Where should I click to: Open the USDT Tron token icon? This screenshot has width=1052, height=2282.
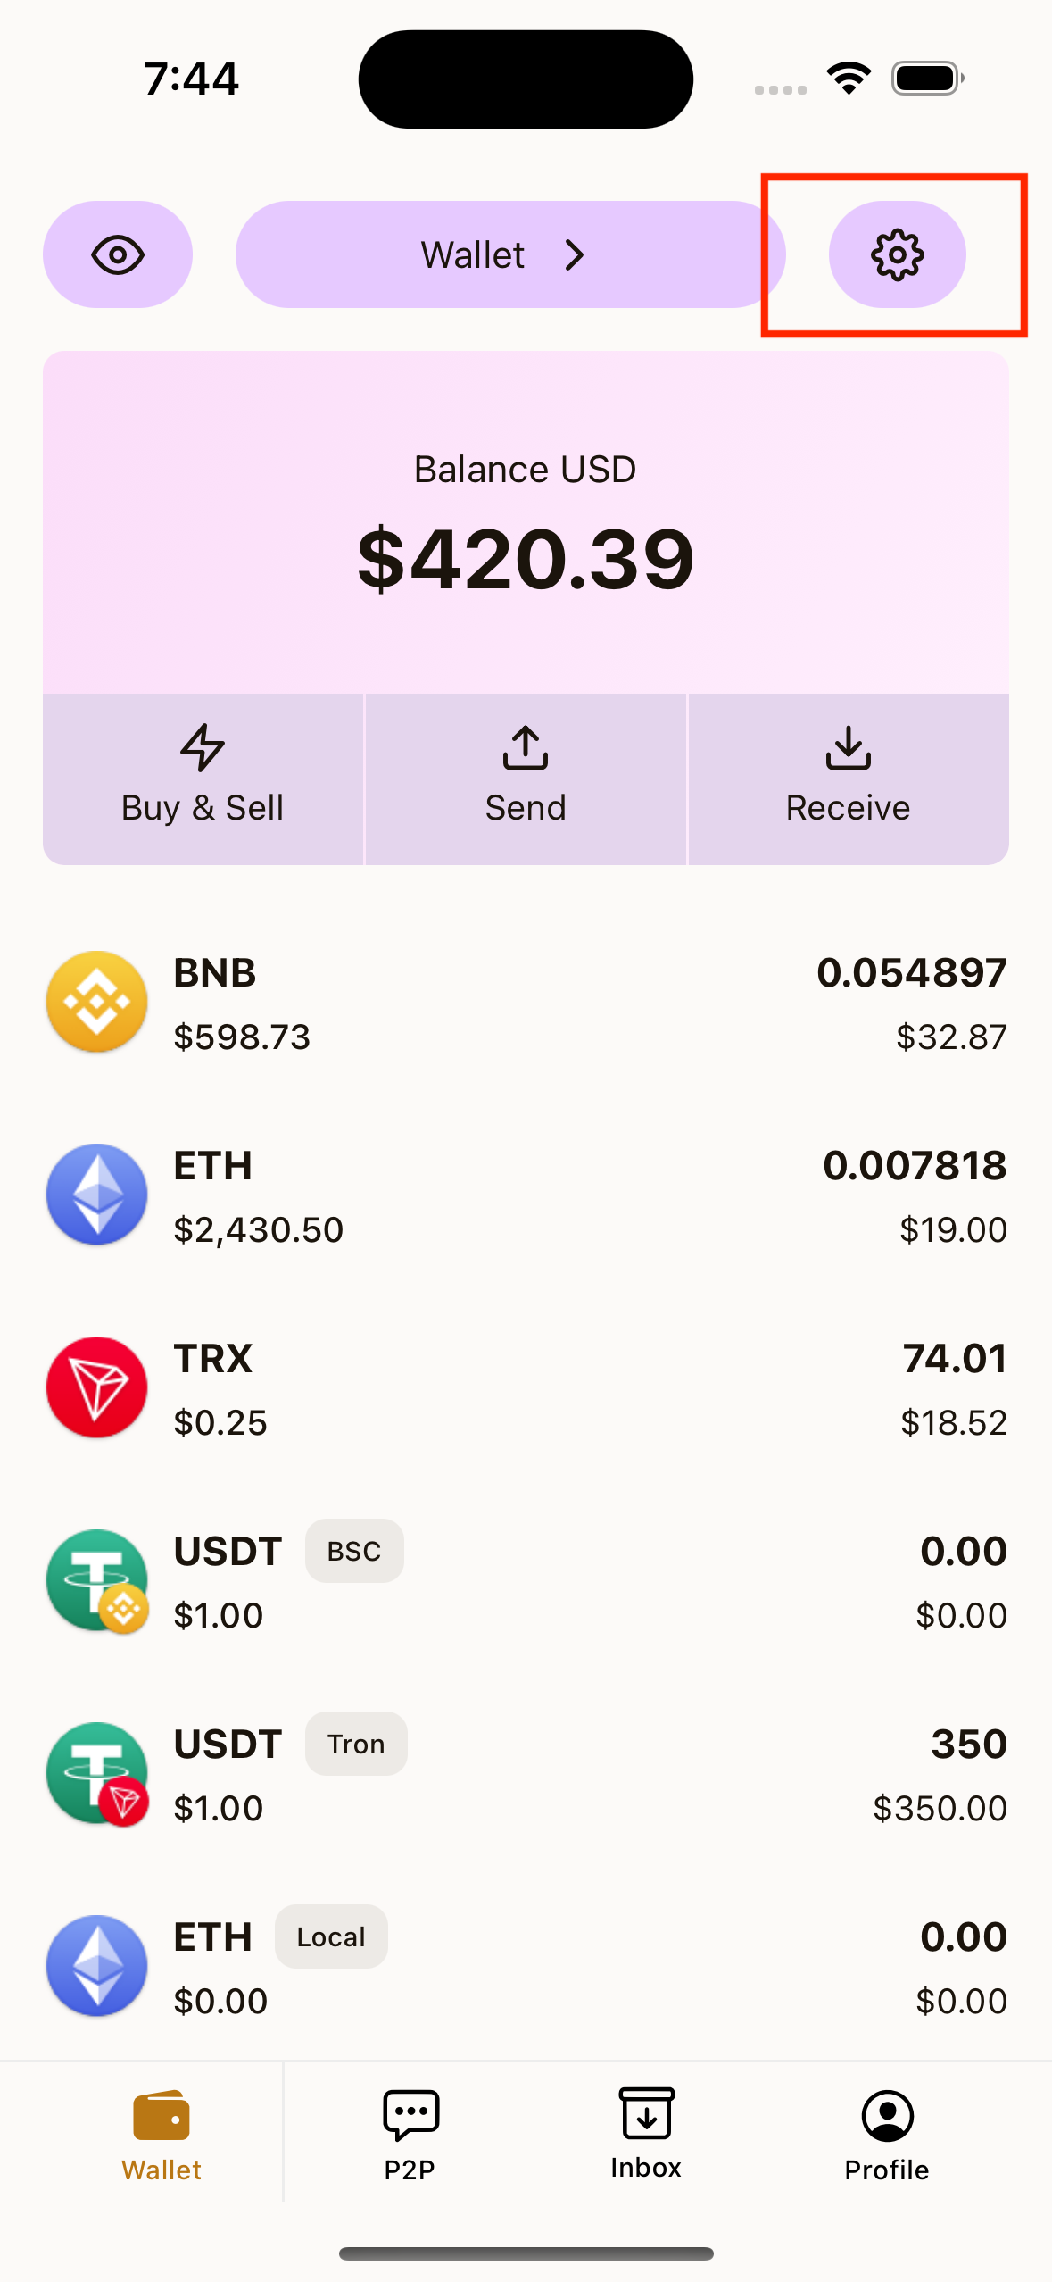[96, 1773]
